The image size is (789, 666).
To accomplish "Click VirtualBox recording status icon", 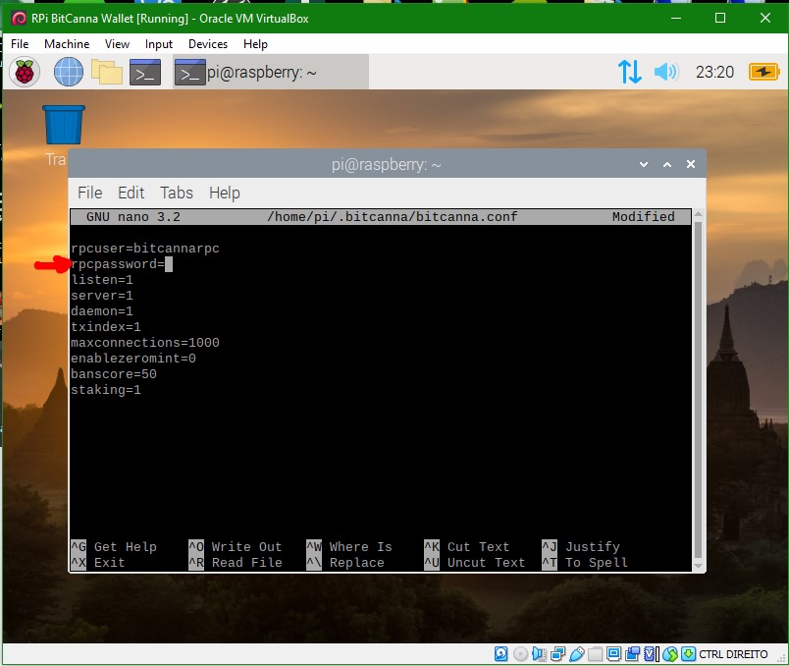I will click(633, 654).
